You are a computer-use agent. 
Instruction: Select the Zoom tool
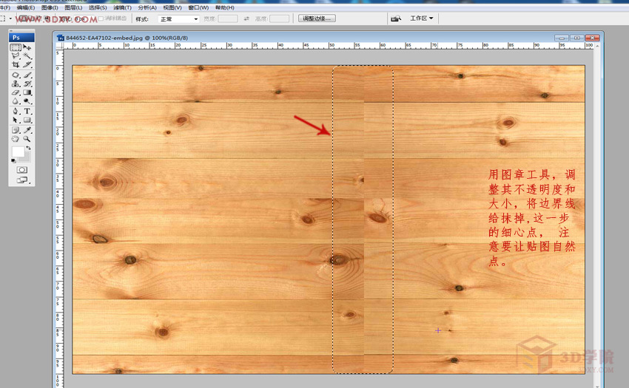click(27, 139)
